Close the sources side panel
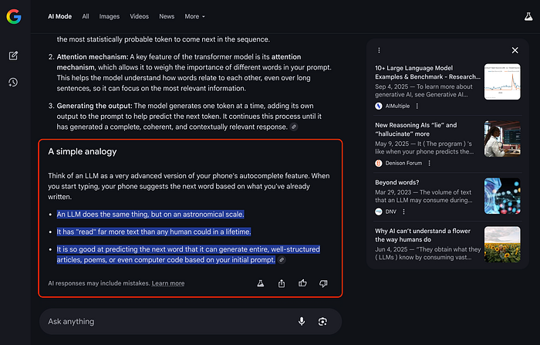Image resolution: width=540 pixels, height=345 pixels. point(515,50)
